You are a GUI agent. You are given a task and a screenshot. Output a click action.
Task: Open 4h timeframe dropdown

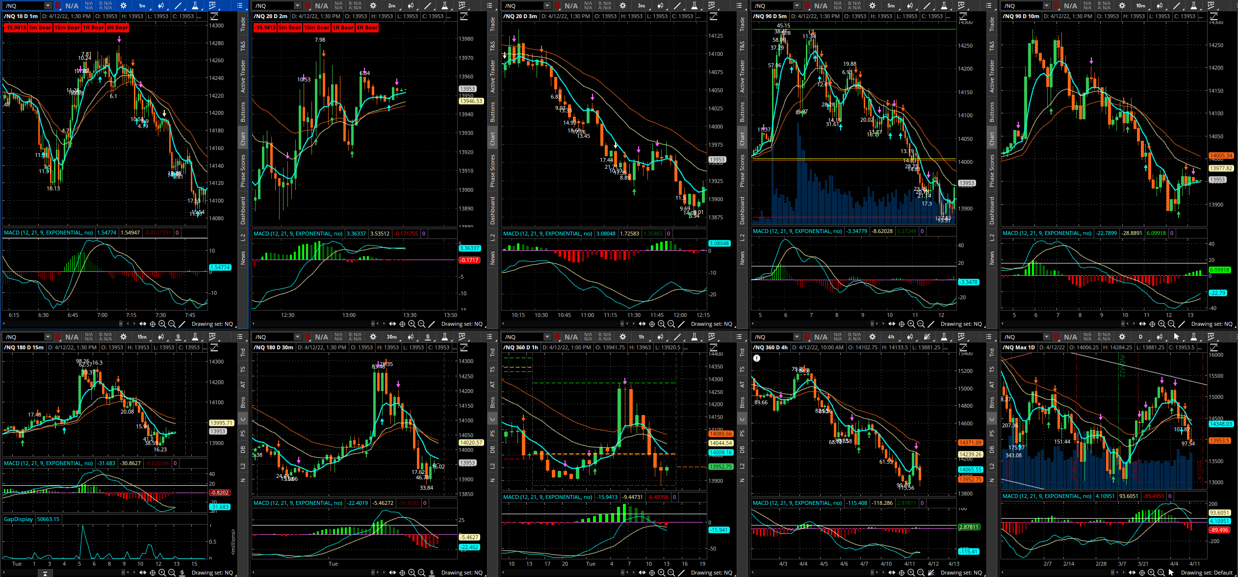pyautogui.click(x=891, y=337)
